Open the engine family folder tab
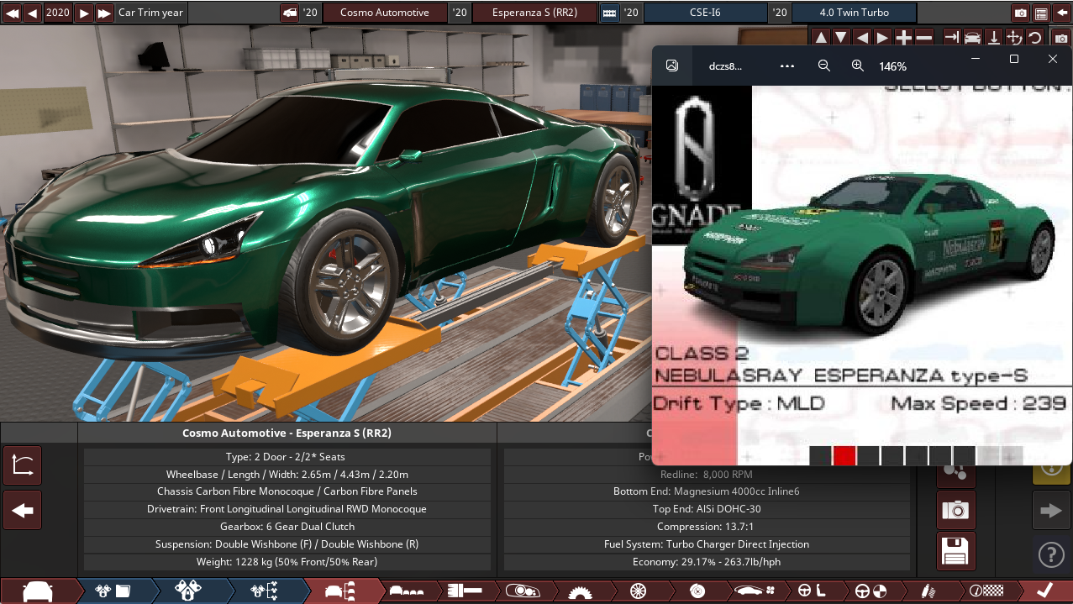The width and height of the screenshot is (1073, 604). coord(113,591)
